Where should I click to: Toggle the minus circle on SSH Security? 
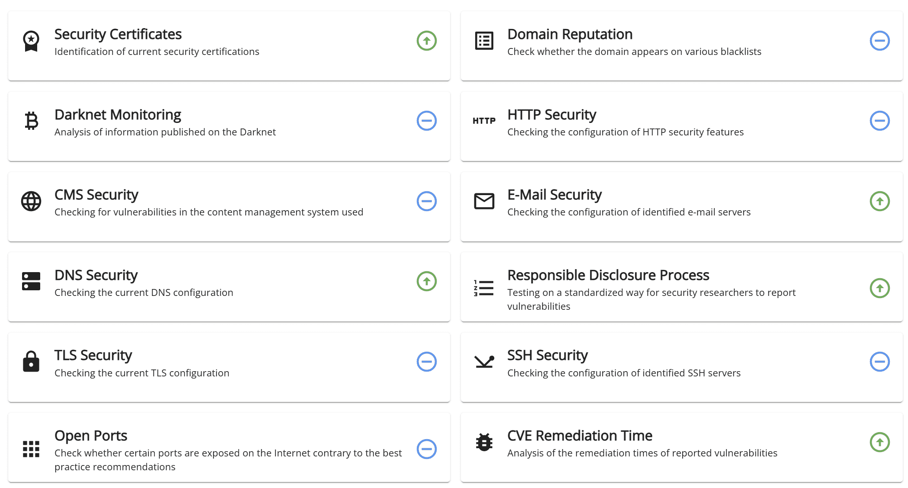click(x=879, y=362)
